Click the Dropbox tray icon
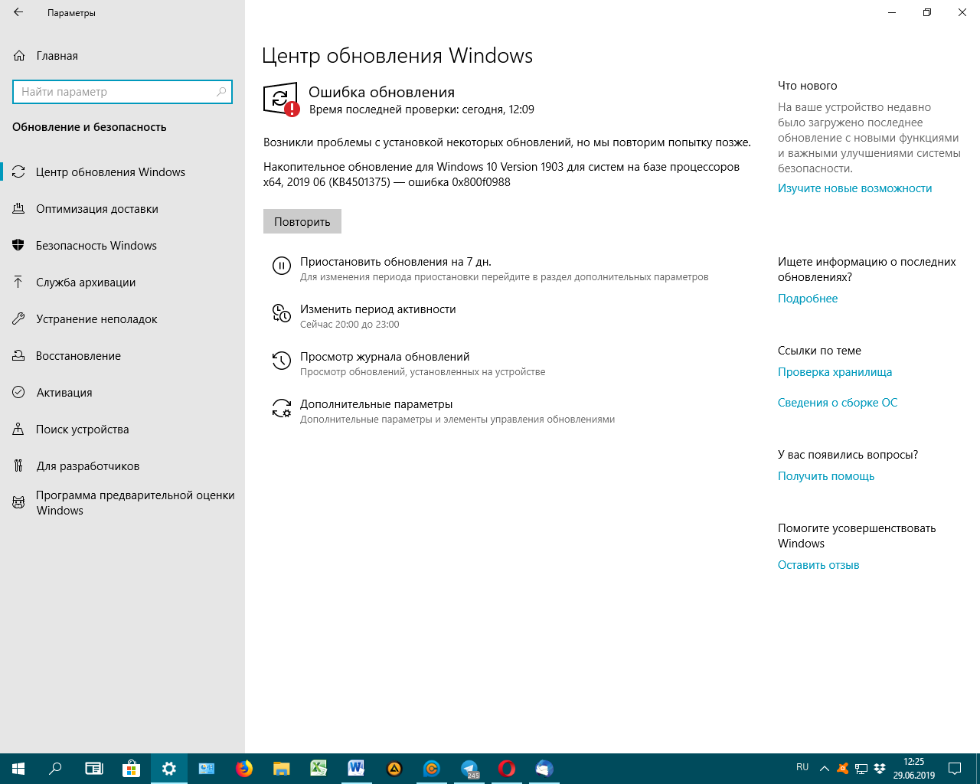 880,769
